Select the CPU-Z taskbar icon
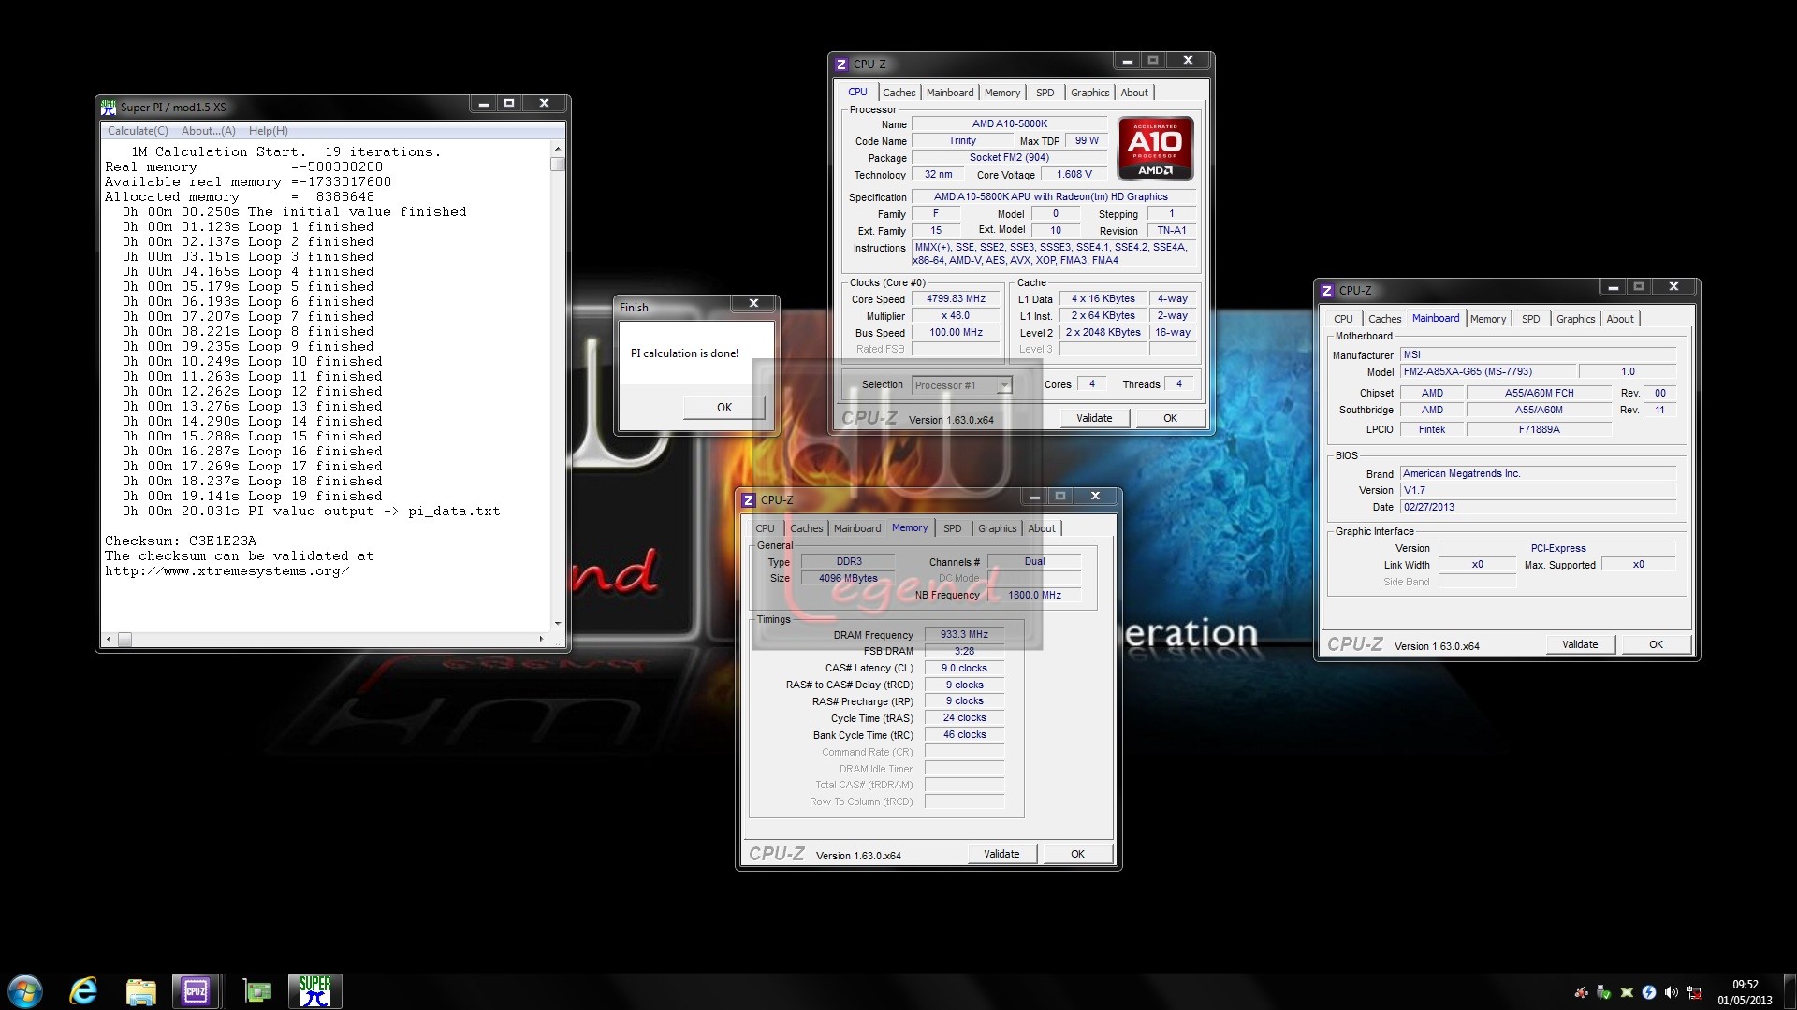Screen dimensions: 1797x1010 pyautogui.click(x=196, y=991)
